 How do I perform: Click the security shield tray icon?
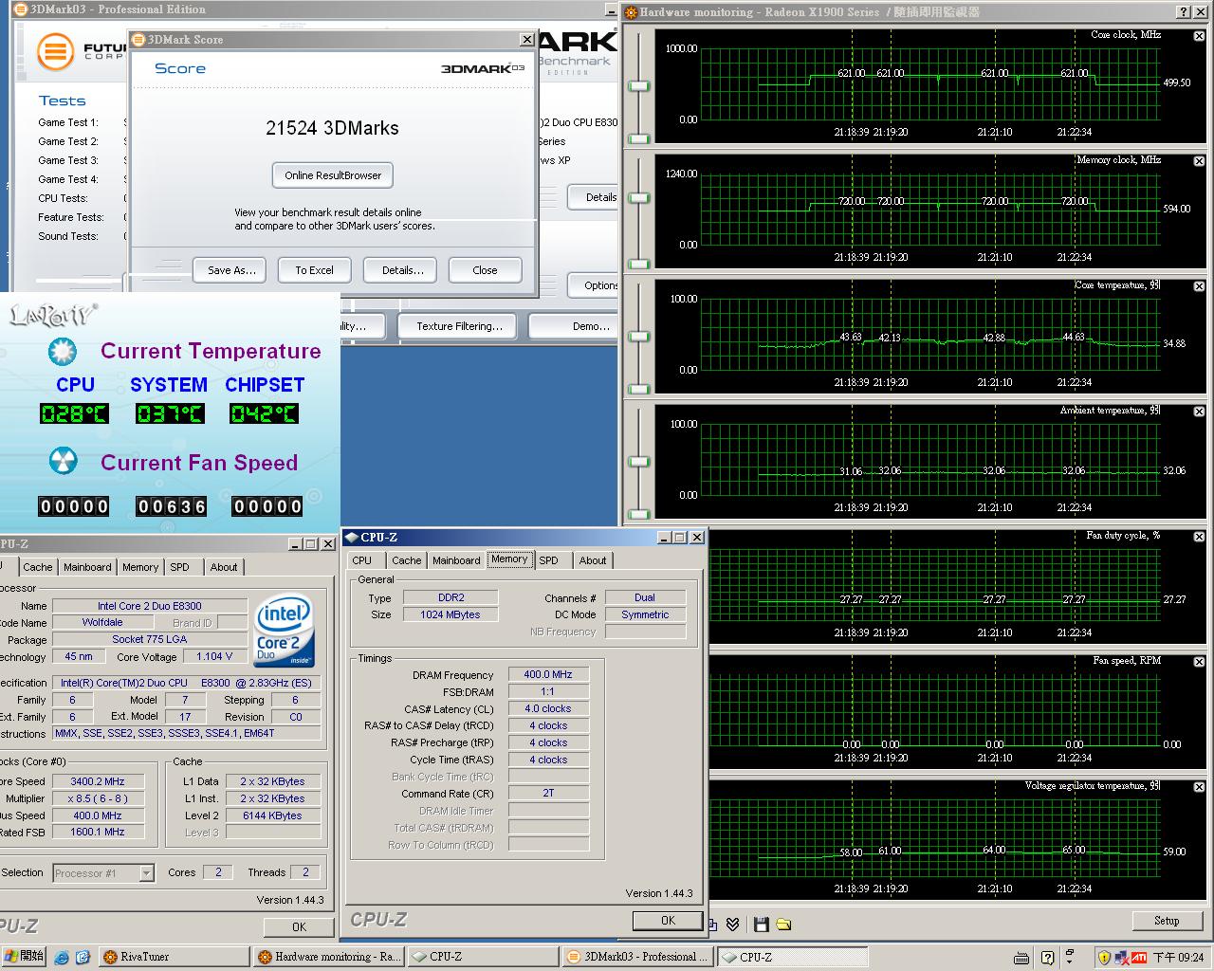click(x=1104, y=958)
